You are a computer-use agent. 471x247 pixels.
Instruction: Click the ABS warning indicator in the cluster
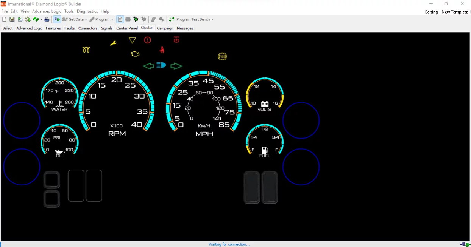(223, 56)
